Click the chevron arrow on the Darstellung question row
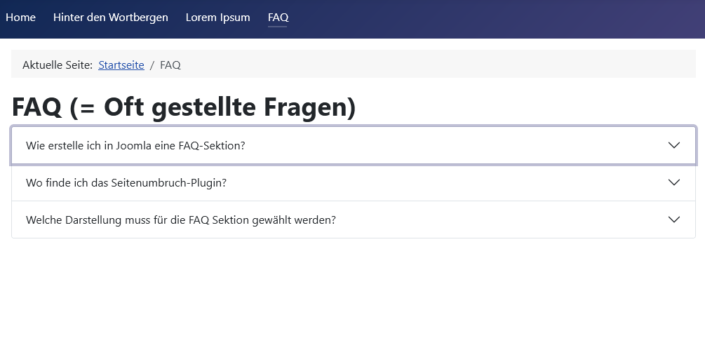Screen dimensions: 705x364 (674, 220)
